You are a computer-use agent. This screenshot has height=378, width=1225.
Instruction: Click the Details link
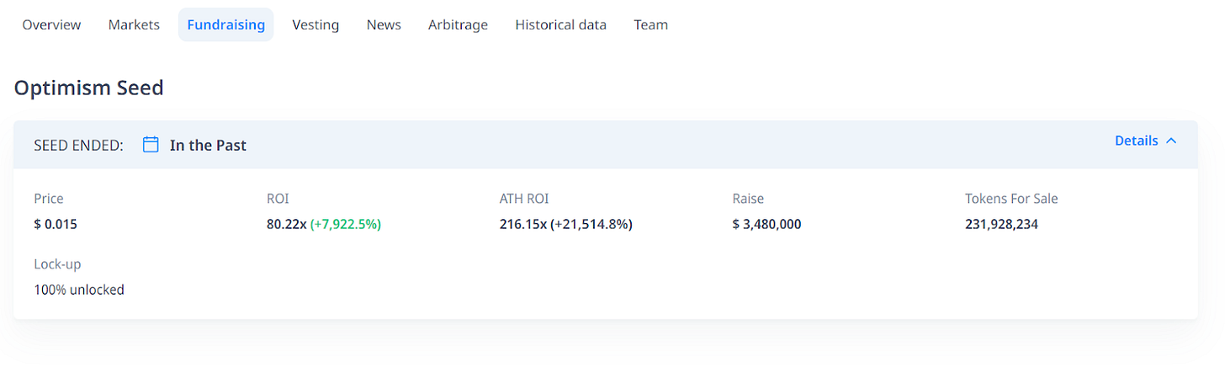click(x=1136, y=141)
